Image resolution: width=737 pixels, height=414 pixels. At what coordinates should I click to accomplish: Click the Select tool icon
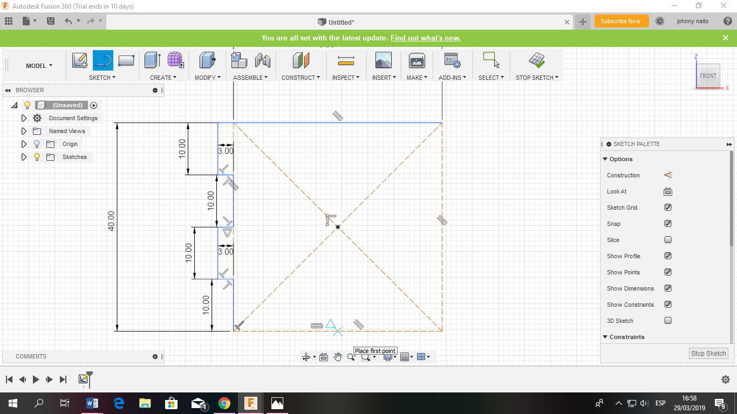pyautogui.click(x=492, y=60)
